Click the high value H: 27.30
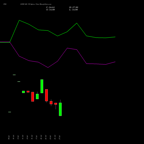Viewport: 144px width, 144px height. tap(74, 7)
